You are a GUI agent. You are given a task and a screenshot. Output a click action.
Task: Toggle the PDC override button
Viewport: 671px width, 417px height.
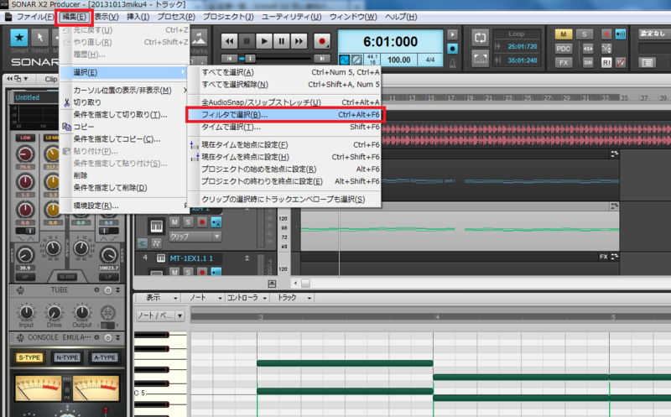pyautogui.click(x=563, y=49)
